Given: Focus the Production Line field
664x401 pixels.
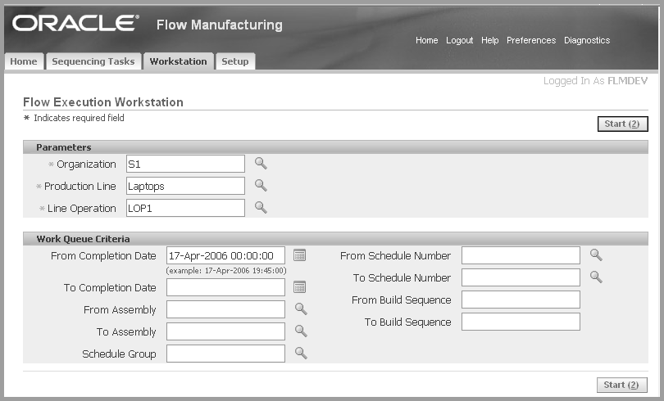Looking at the screenshot, I should pos(185,186).
